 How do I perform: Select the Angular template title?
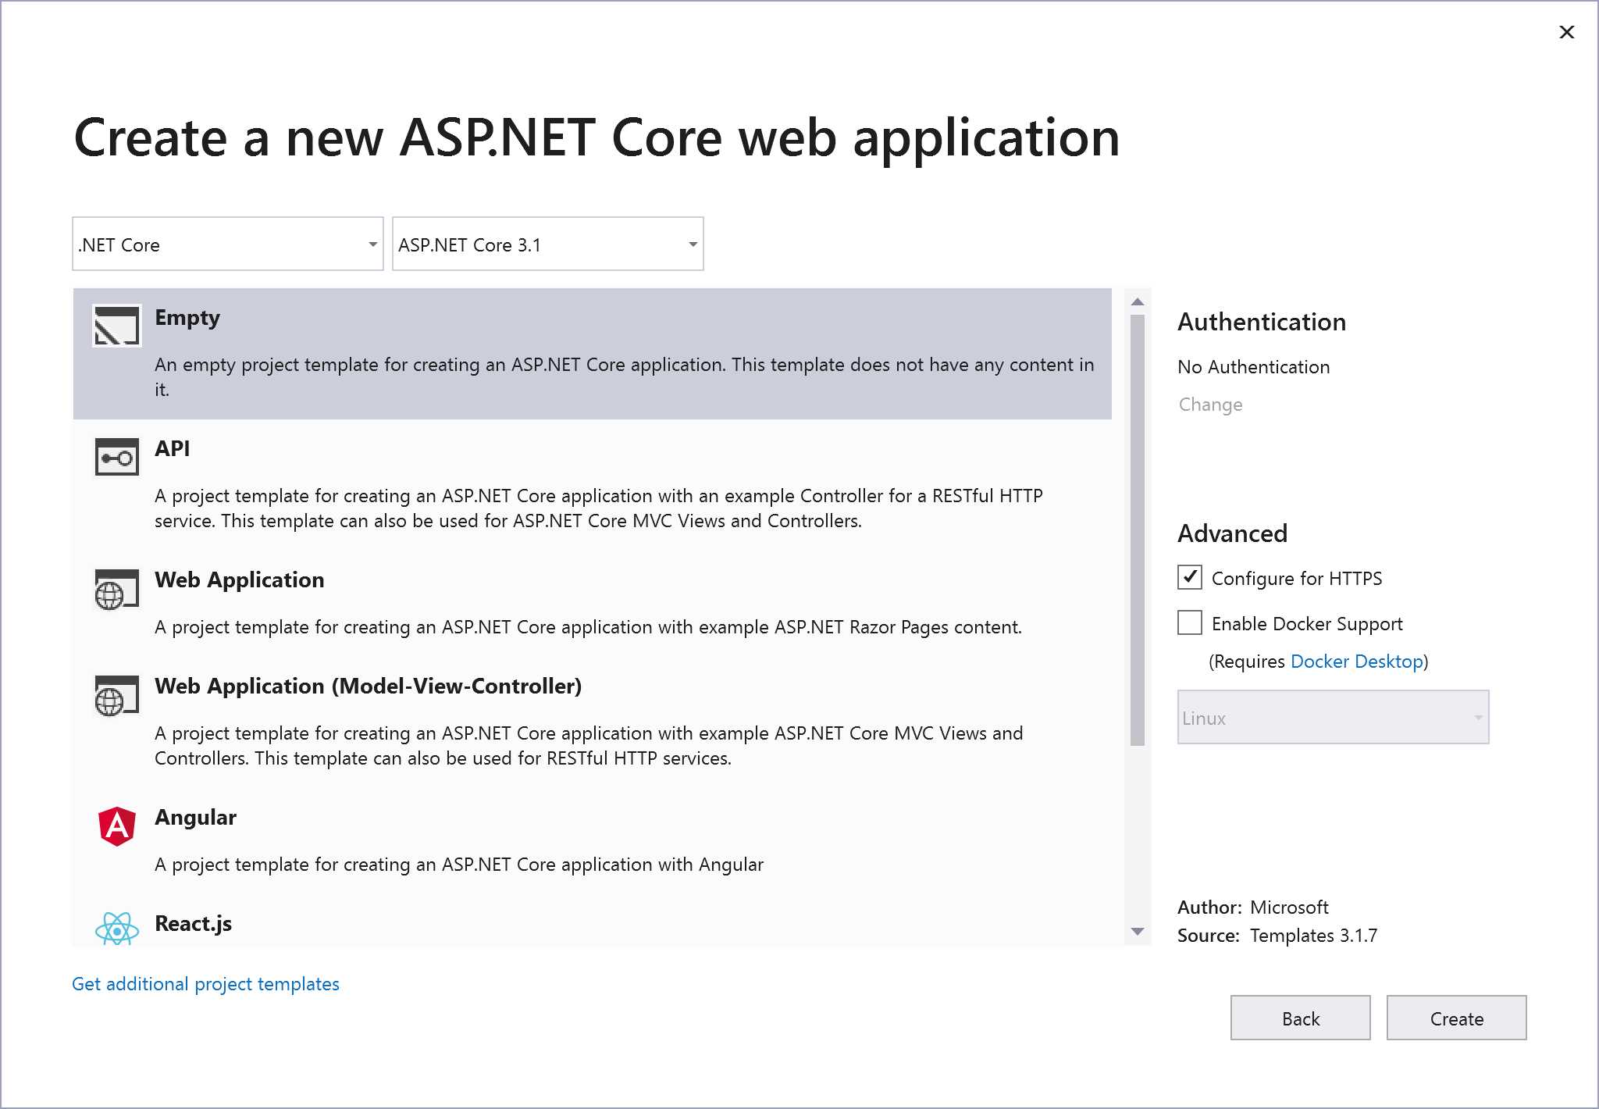coord(195,817)
